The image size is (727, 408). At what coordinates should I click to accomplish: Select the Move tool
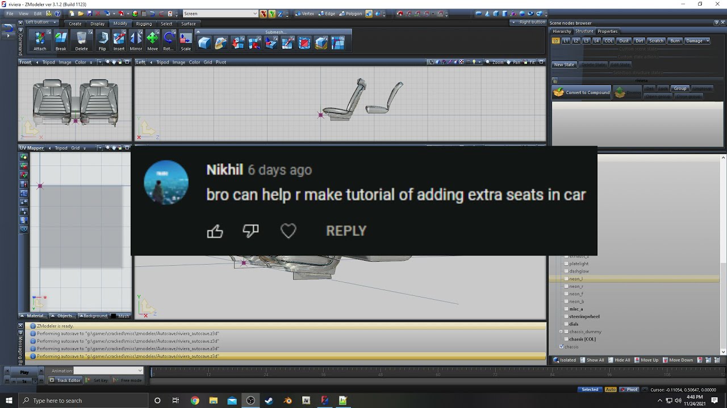point(152,41)
